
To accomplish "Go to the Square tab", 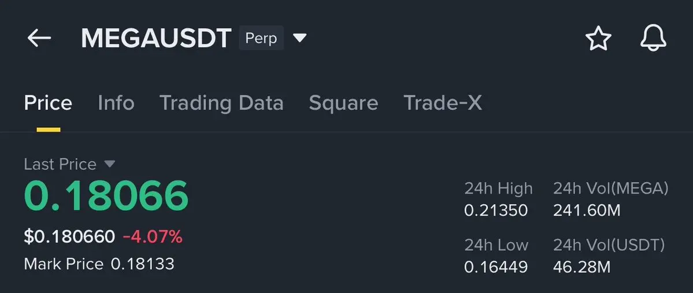I will (343, 103).
